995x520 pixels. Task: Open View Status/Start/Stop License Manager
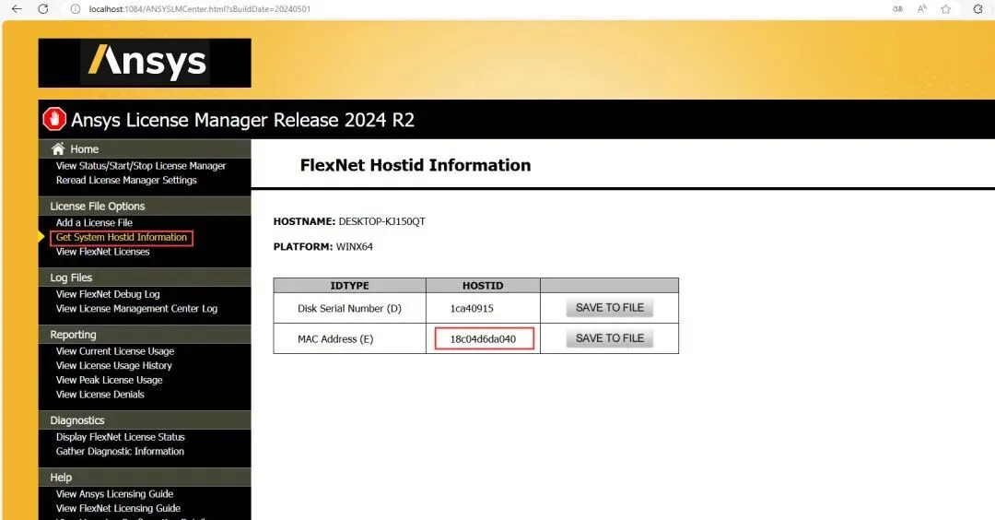[x=141, y=166]
